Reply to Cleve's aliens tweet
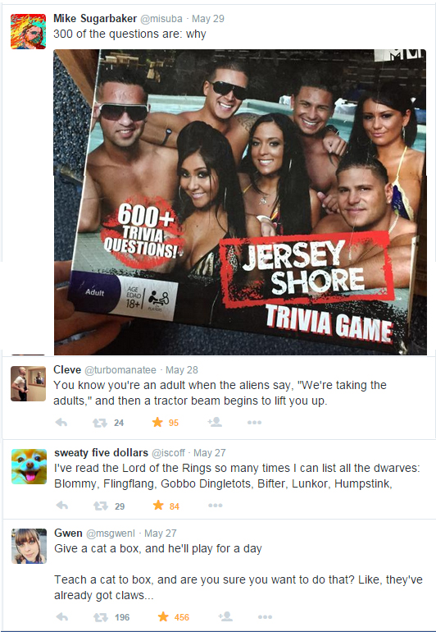This screenshot has height=632, width=436. pyautogui.click(x=61, y=423)
